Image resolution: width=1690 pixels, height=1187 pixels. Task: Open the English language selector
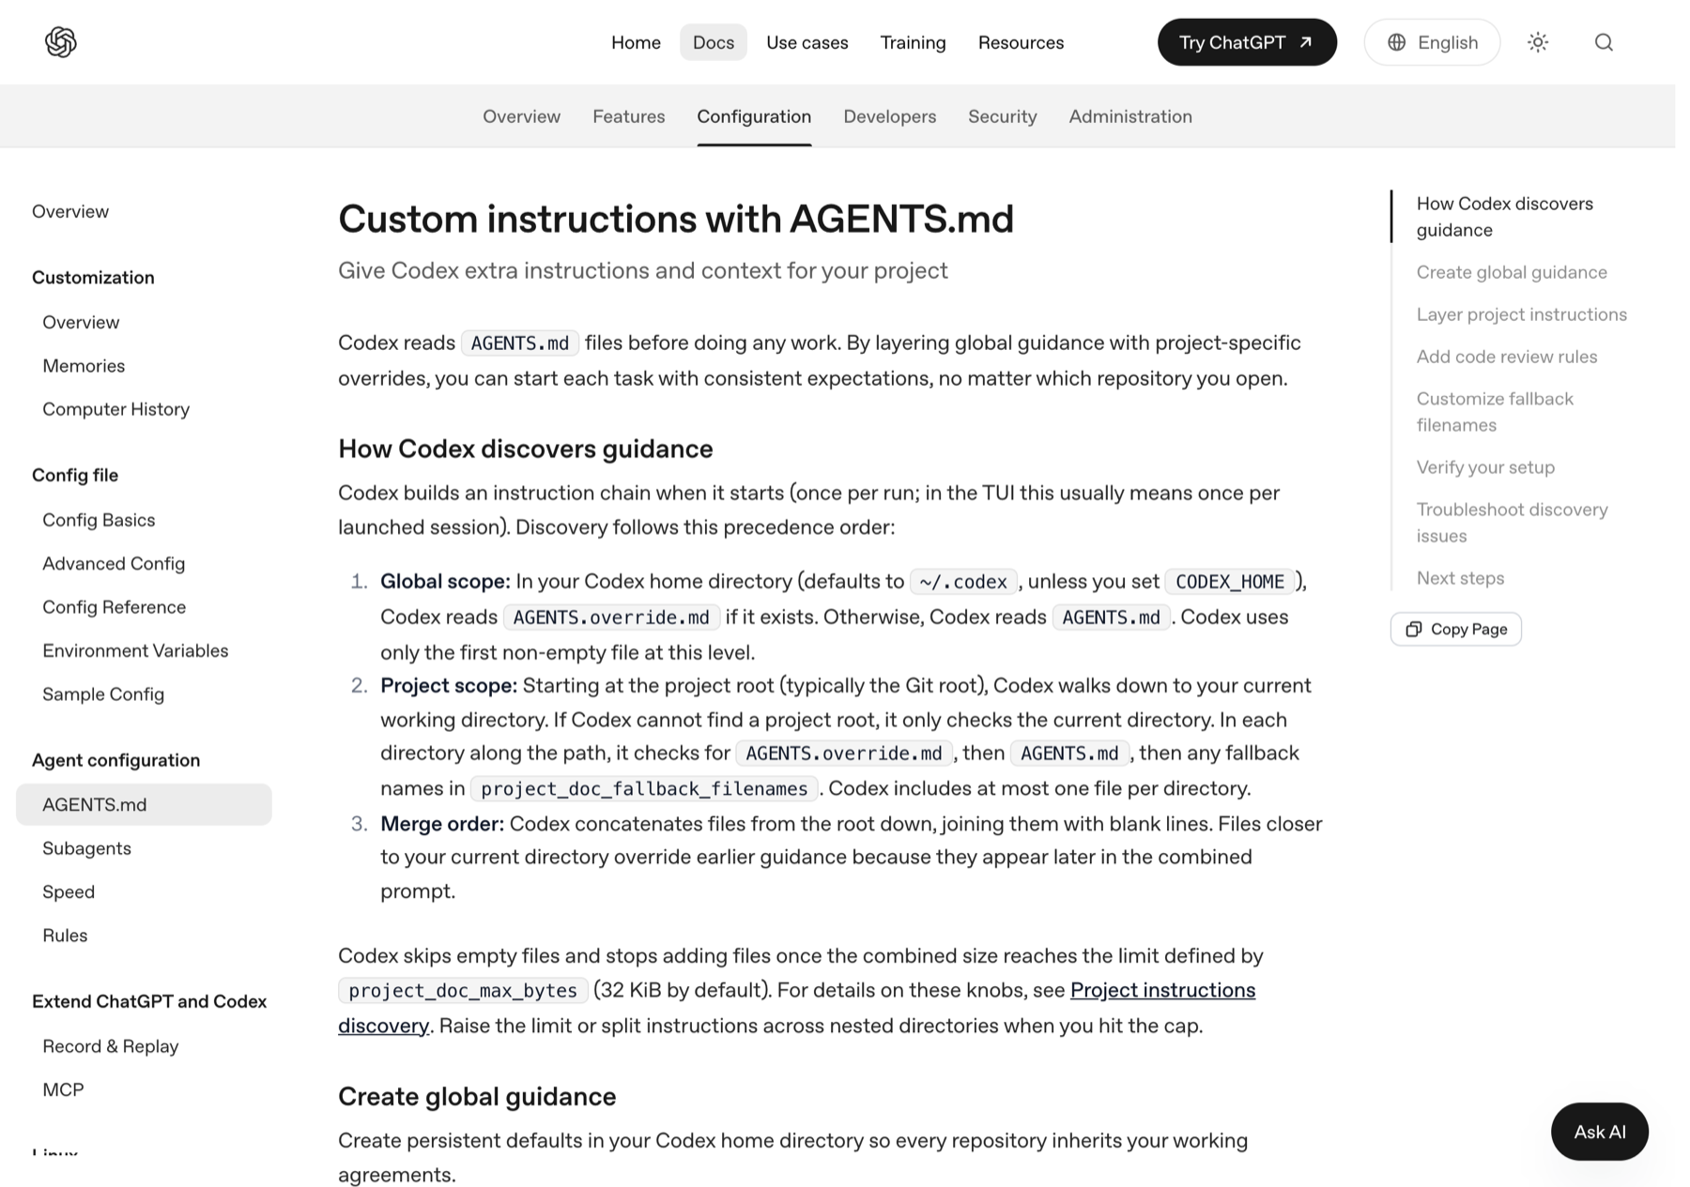click(1432, 42)
